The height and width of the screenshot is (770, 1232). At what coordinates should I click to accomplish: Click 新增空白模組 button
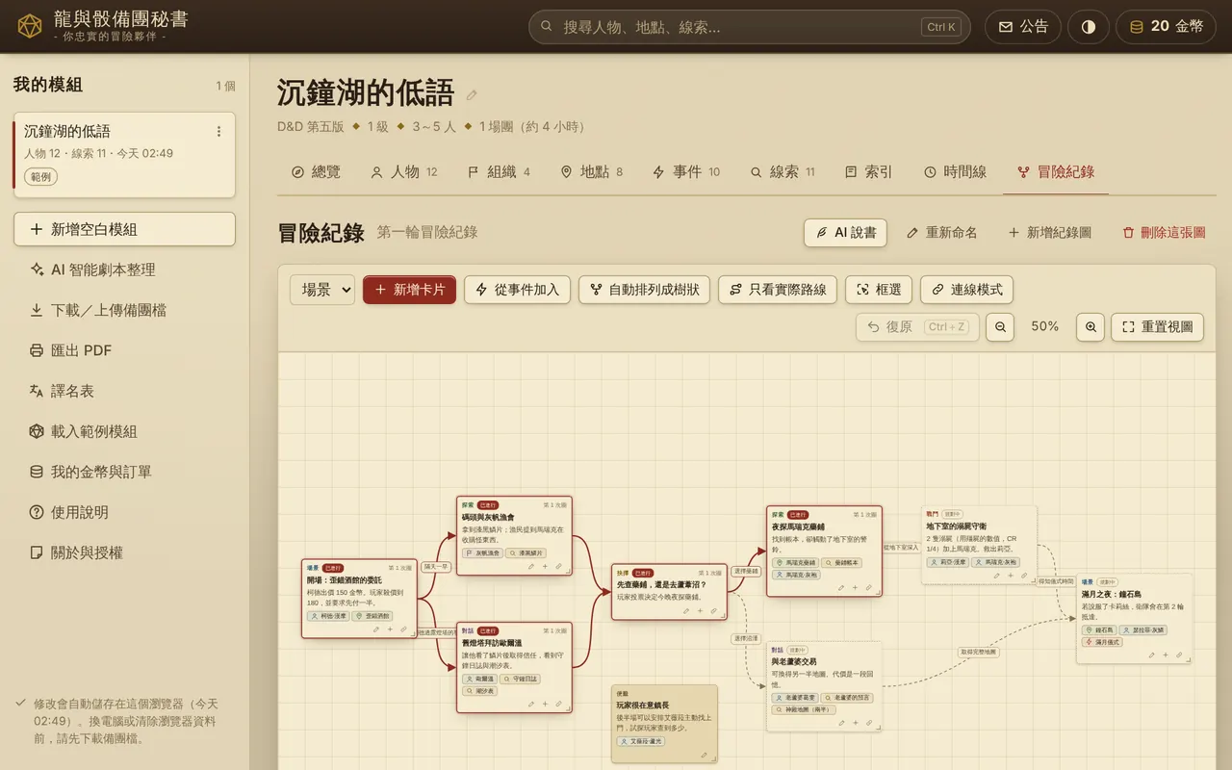click(x=124, y=229)
